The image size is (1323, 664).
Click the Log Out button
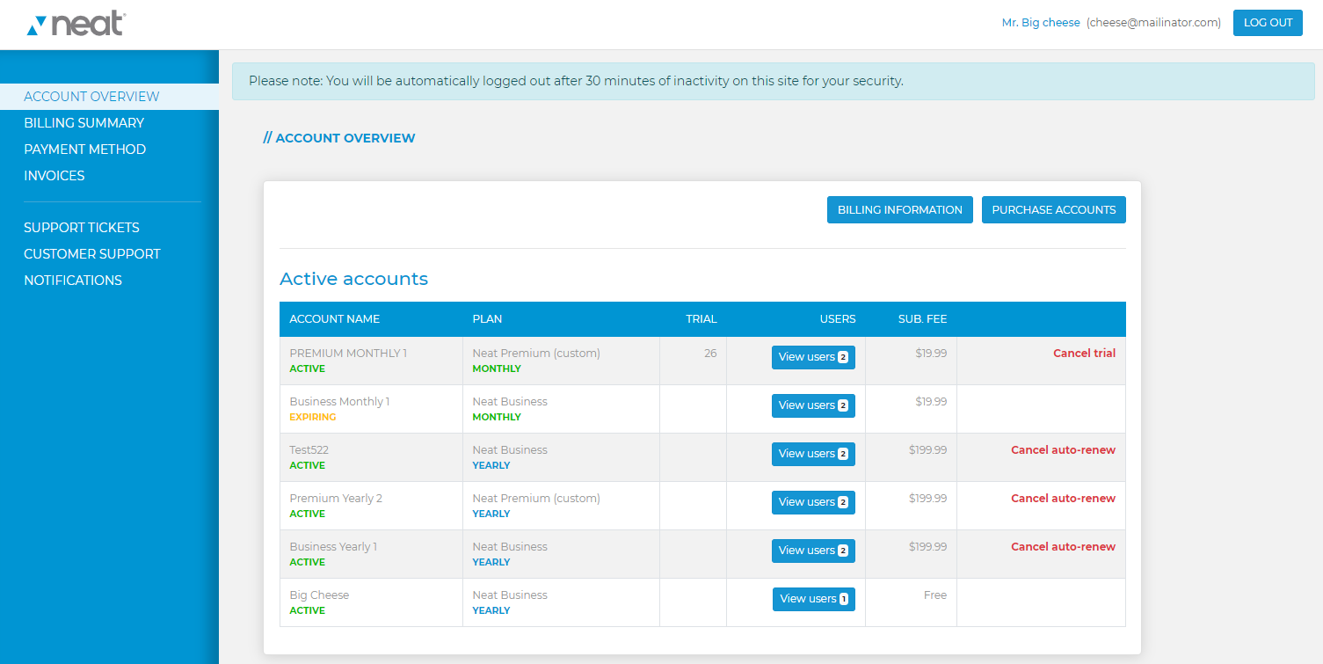pyautogui.click(x=1268, y=23)
